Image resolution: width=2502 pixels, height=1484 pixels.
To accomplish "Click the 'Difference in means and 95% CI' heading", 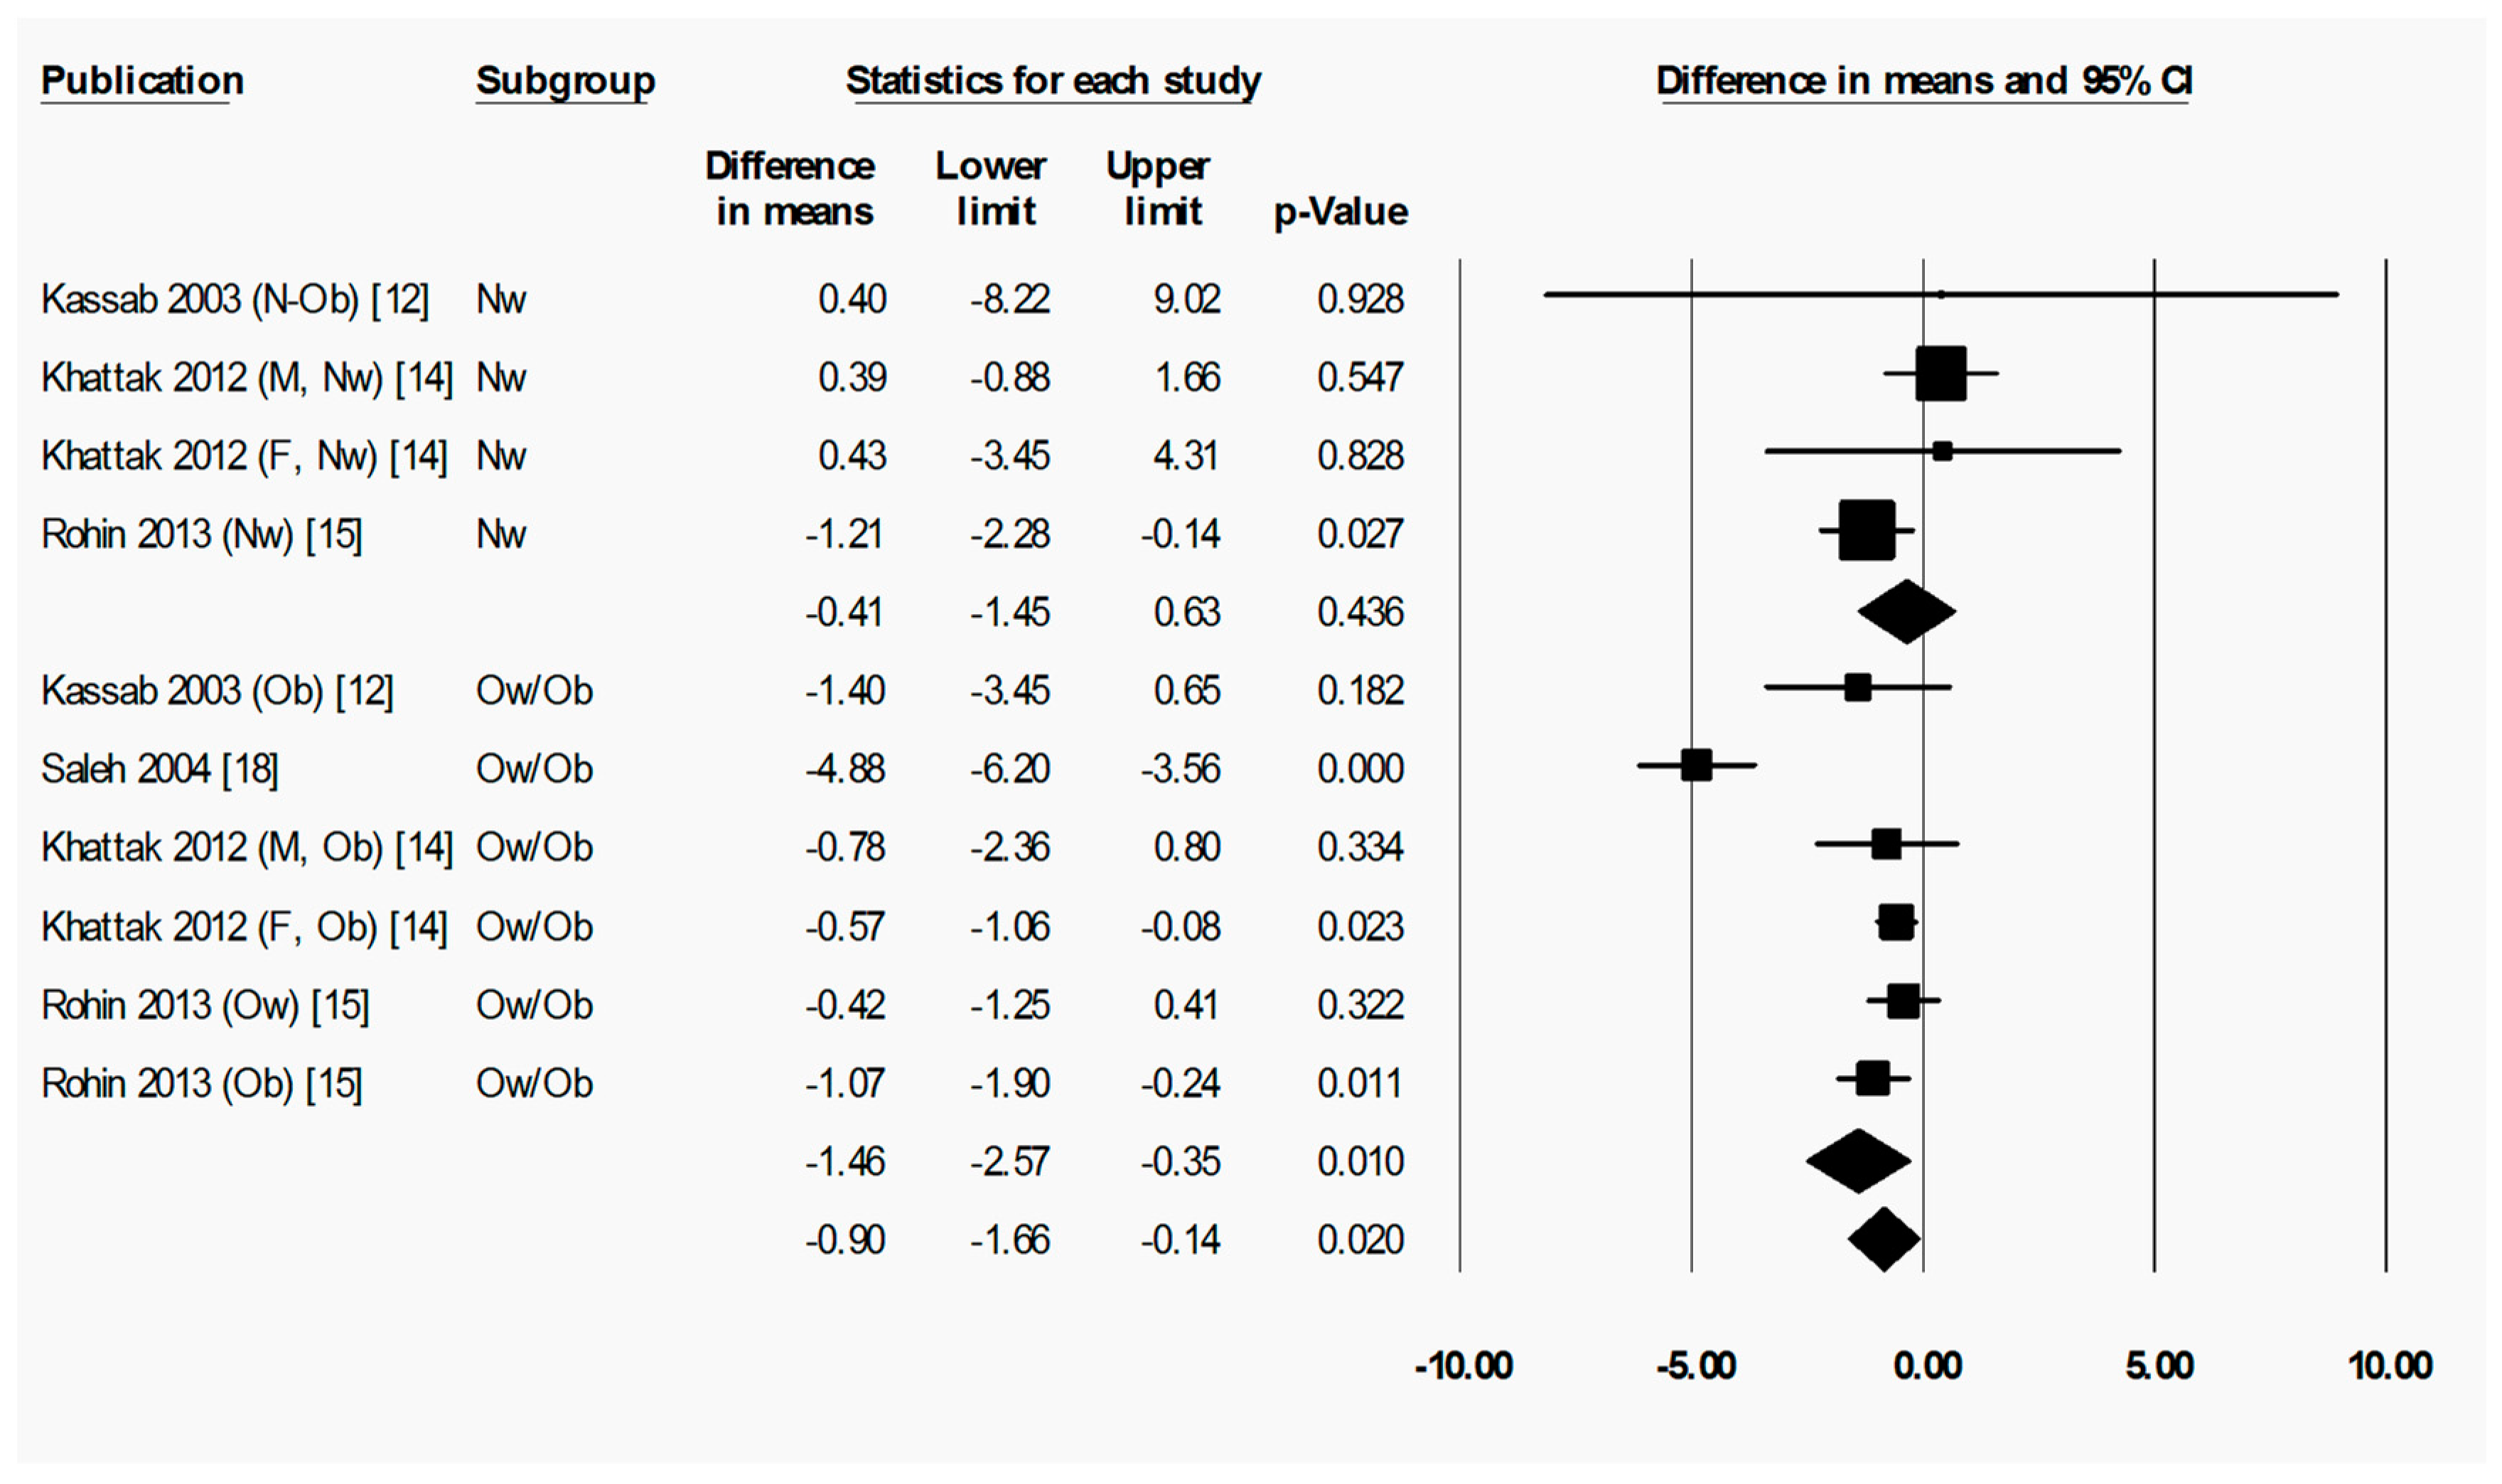I will click(x=1923, y=80).
